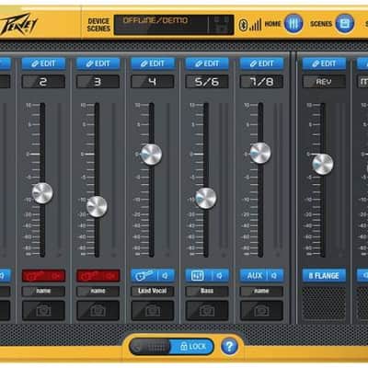Add a photo to channel 7/8 camera slot
This screenshot has width=368, height=368.
[x=261, y=311]
